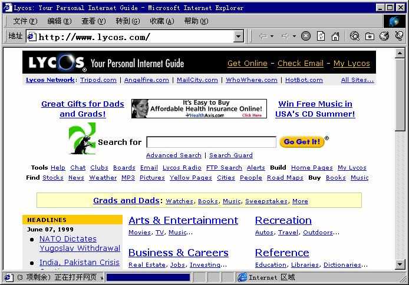
Task: Open the 文件(F) menu
Action: (x=25, y=21)
